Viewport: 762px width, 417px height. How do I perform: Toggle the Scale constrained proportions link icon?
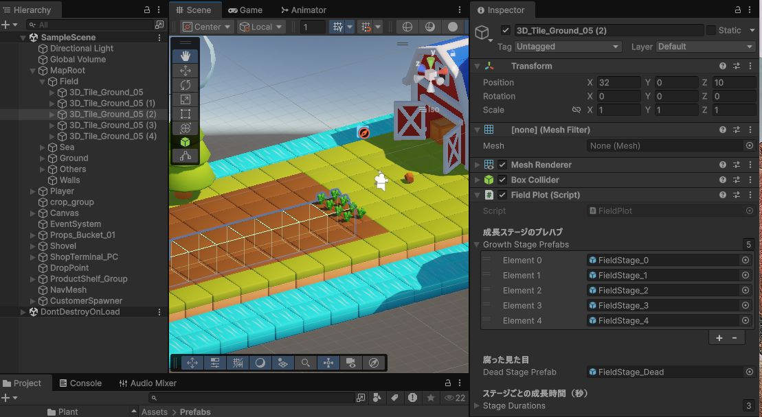(576, 110)
